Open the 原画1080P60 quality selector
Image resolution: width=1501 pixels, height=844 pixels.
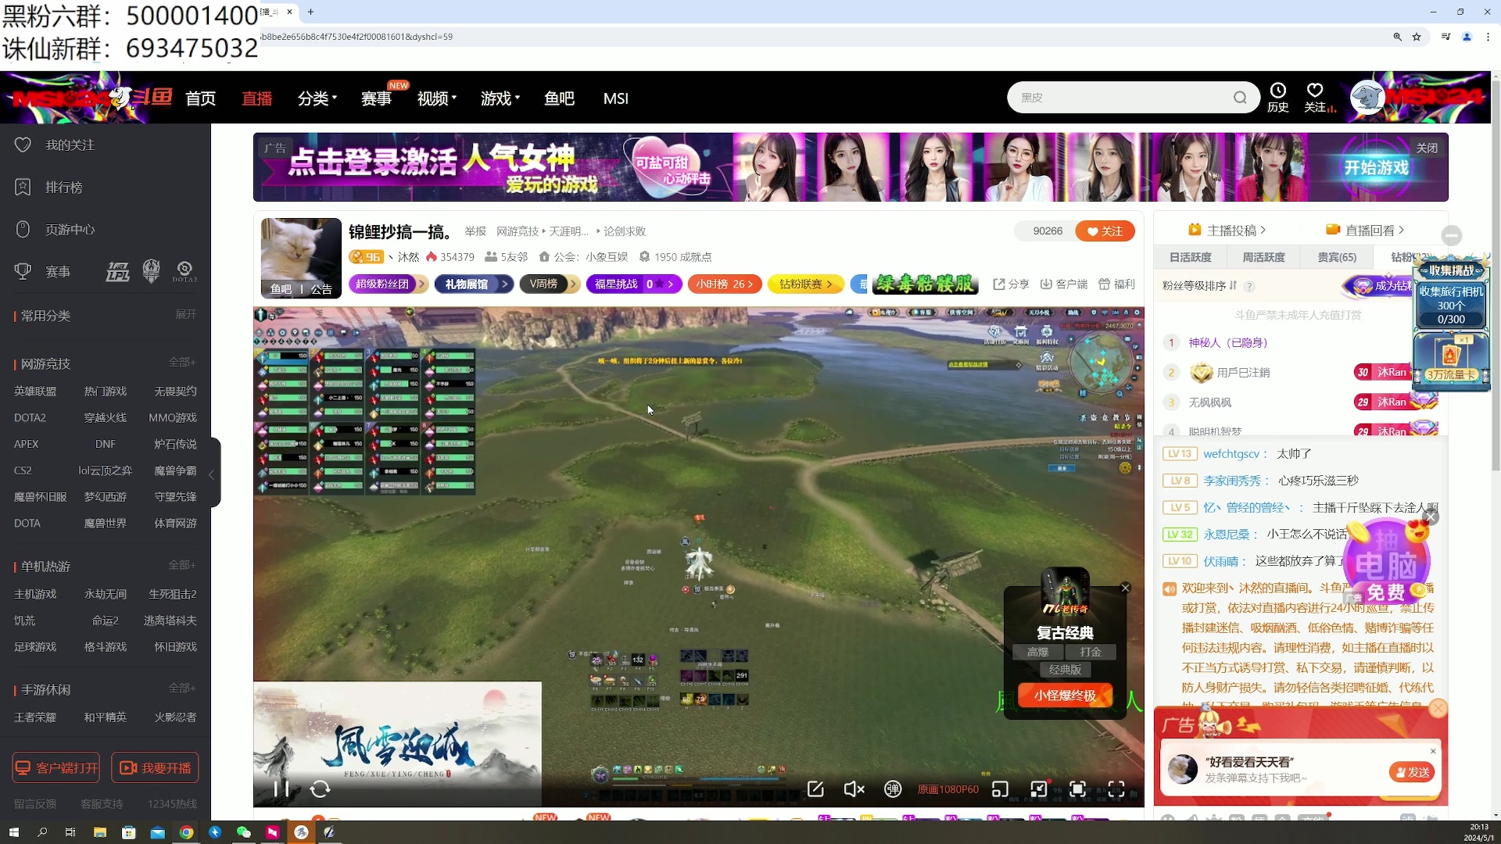coord(948,789)
